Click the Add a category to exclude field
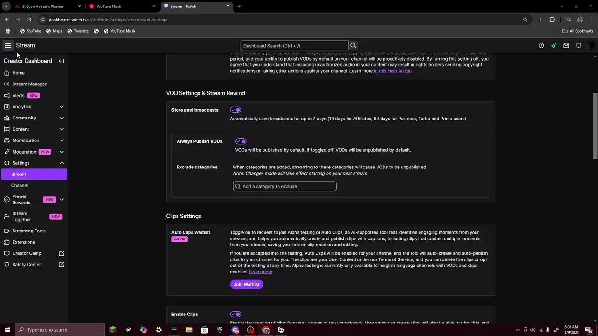Viewport: 598px width, 336px height. [285, 186]
